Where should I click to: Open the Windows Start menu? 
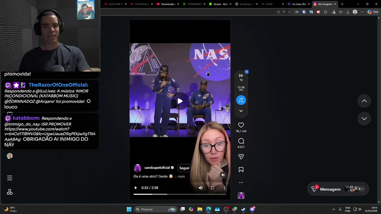tap(129, 209)
